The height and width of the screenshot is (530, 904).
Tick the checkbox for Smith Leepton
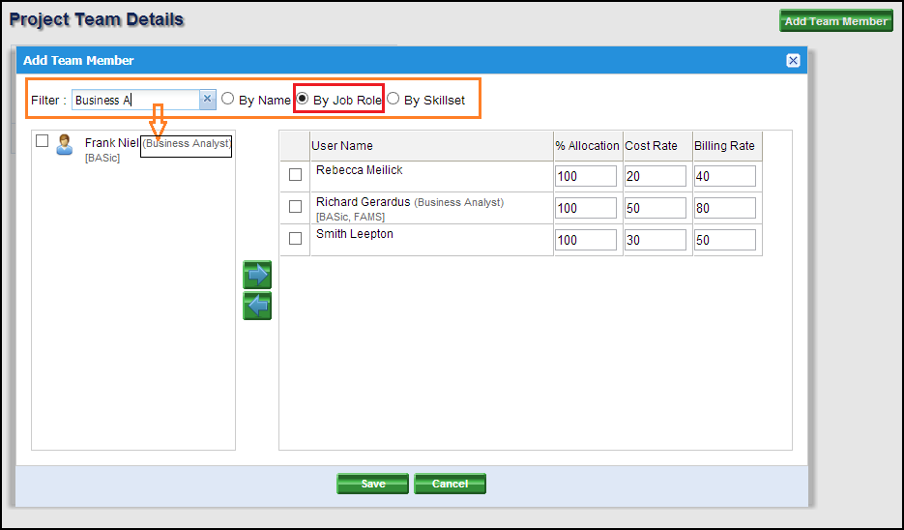[296, 238]
